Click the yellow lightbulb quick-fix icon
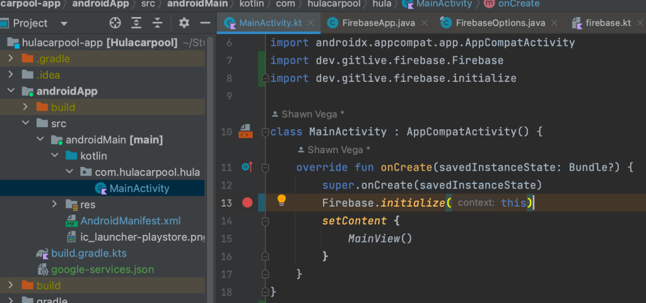The width and height of the screenshot is (646, 303). point(281,200)
